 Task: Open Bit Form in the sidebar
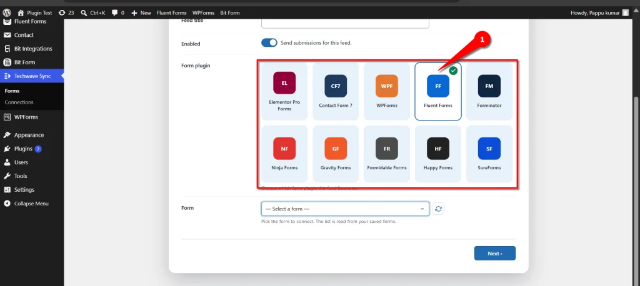coord(32,62)
